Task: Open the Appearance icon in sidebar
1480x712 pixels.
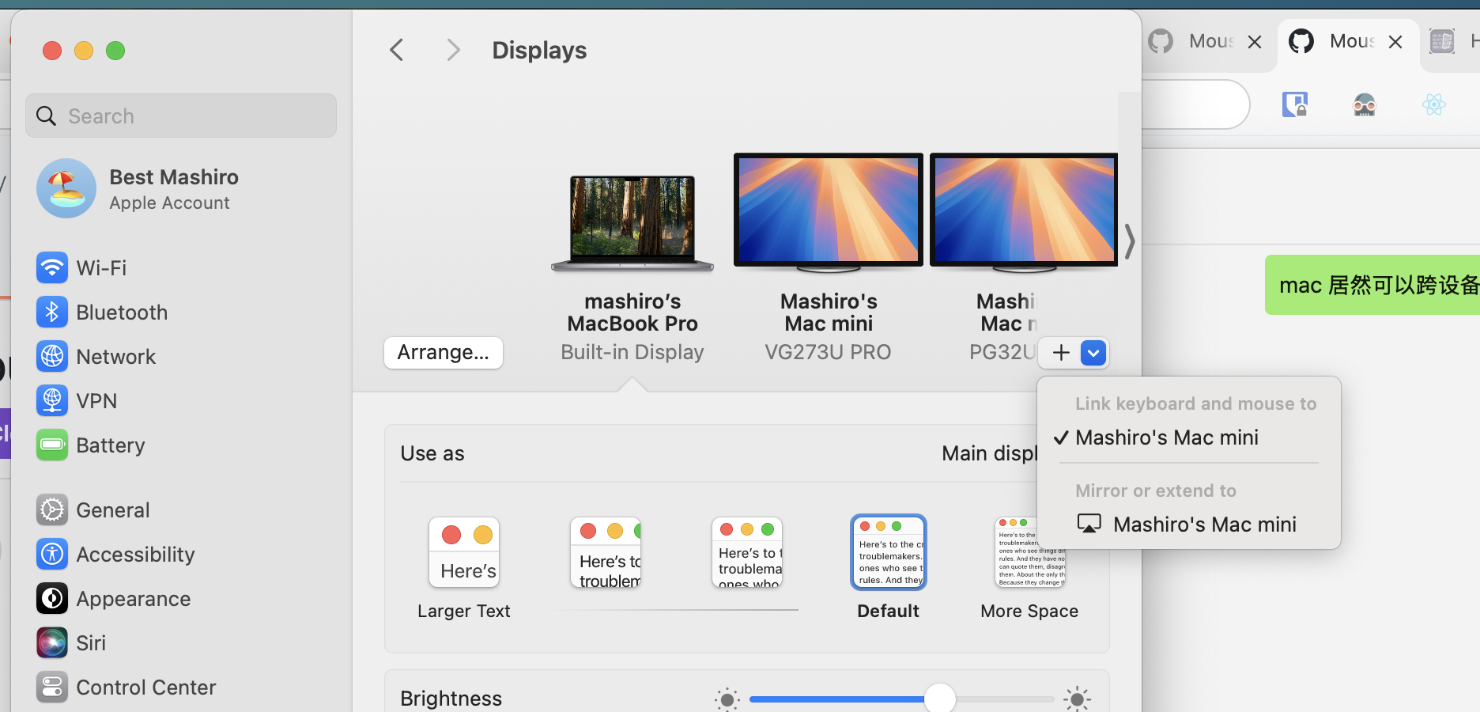Action: 52,599
